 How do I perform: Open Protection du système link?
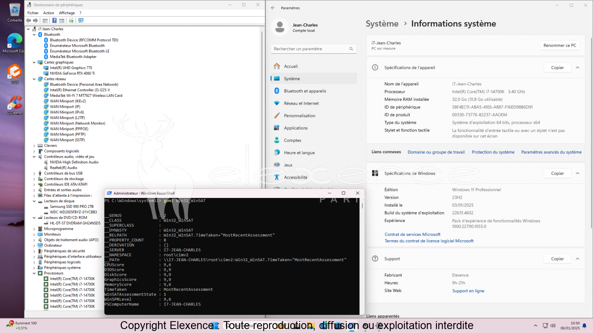pos(493,152)
